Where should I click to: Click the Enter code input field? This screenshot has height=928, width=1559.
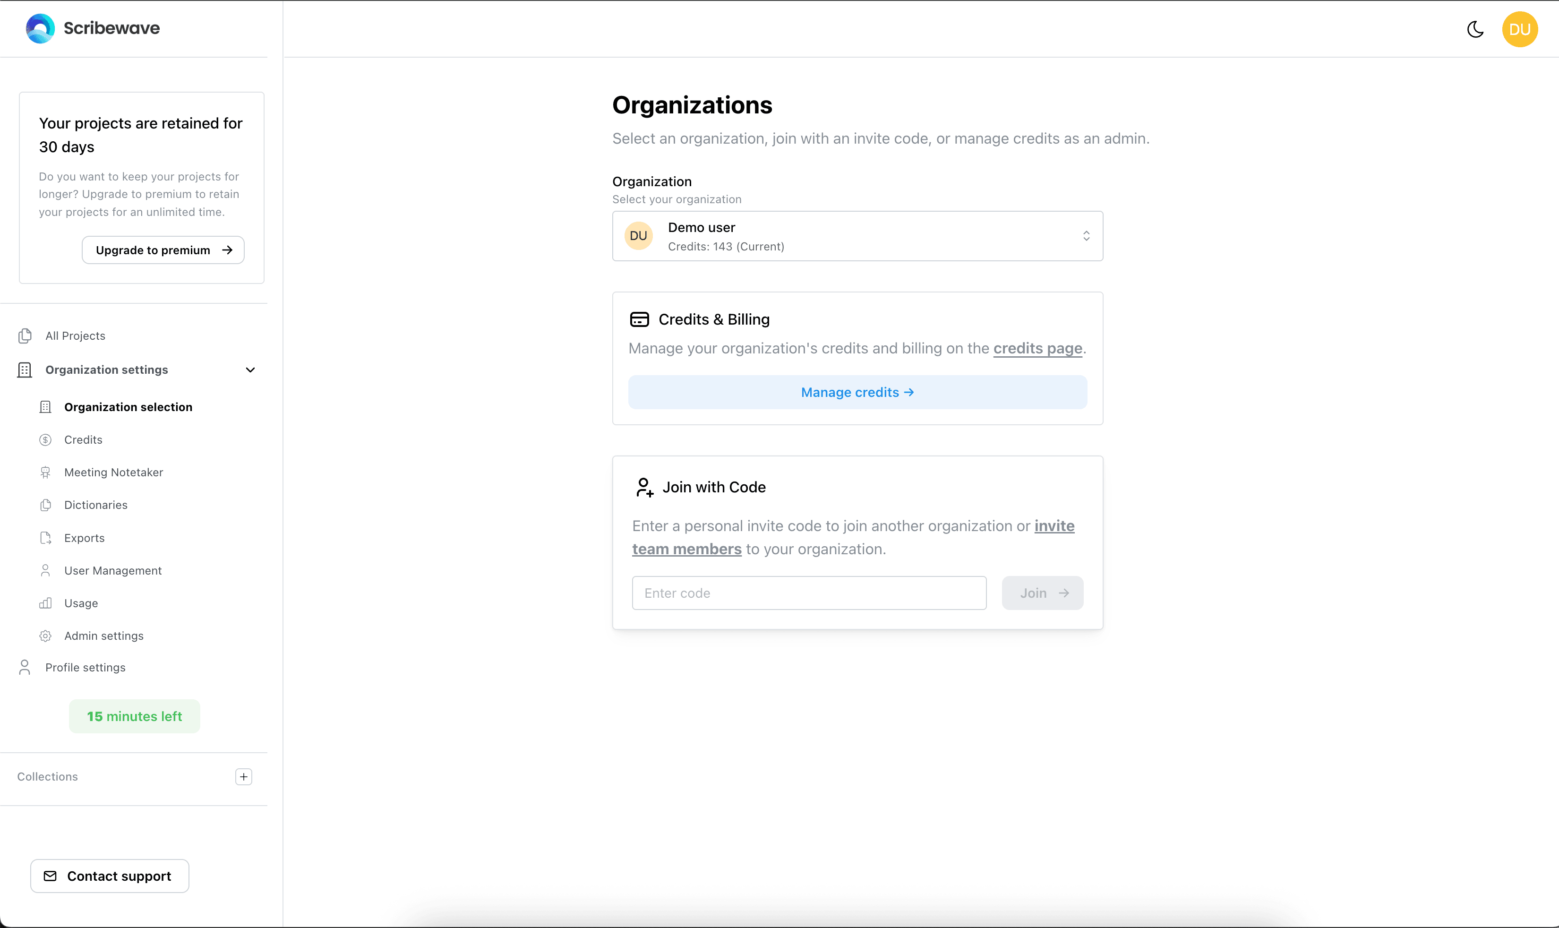pyautogui.click(x=808, y=593)
